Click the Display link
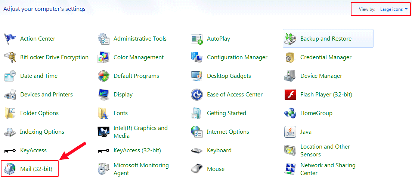The width and height of the screenshot is (412, 178). (x=123, y=95)
